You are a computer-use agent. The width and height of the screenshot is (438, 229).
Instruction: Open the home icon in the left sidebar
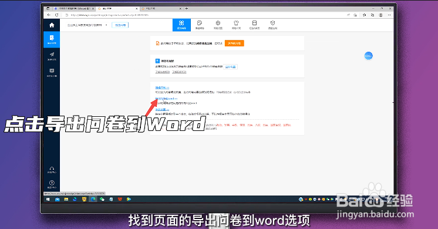(x=52, y=25)
